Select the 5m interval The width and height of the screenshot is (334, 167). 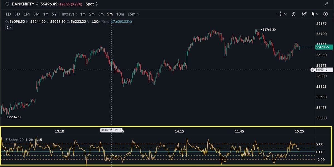click(110, 14)
